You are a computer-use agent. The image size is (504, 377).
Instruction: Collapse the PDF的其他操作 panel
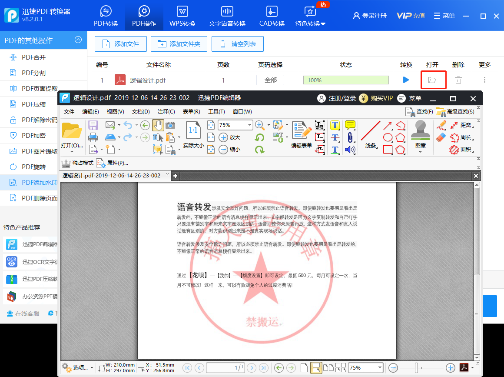click(x=78, y=40)
